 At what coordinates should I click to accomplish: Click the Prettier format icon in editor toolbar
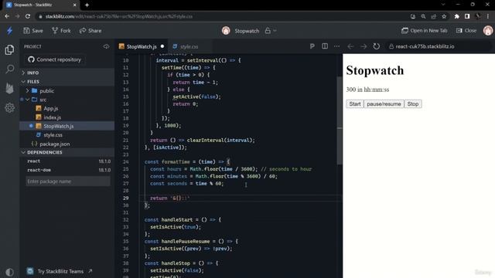click(x=312, y=46)
